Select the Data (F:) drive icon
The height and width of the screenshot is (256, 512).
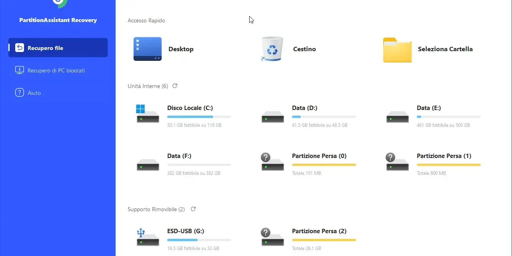click(148, 164)
